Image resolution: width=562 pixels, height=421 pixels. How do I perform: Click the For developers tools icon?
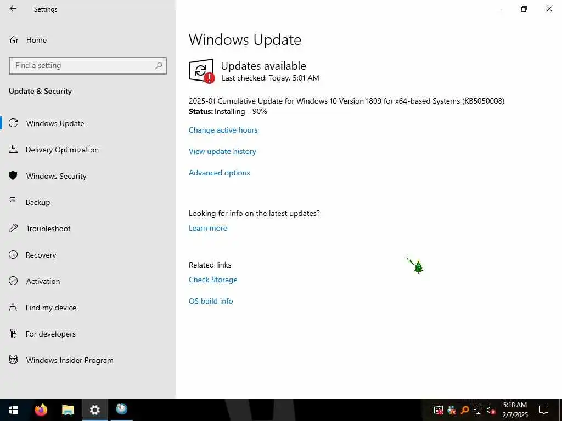[x=13, y=334]
